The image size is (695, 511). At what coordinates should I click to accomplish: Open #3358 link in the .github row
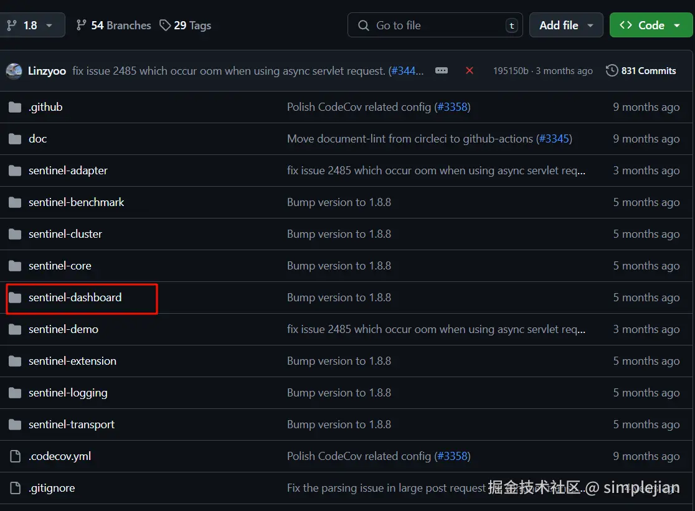click(452, 107)
